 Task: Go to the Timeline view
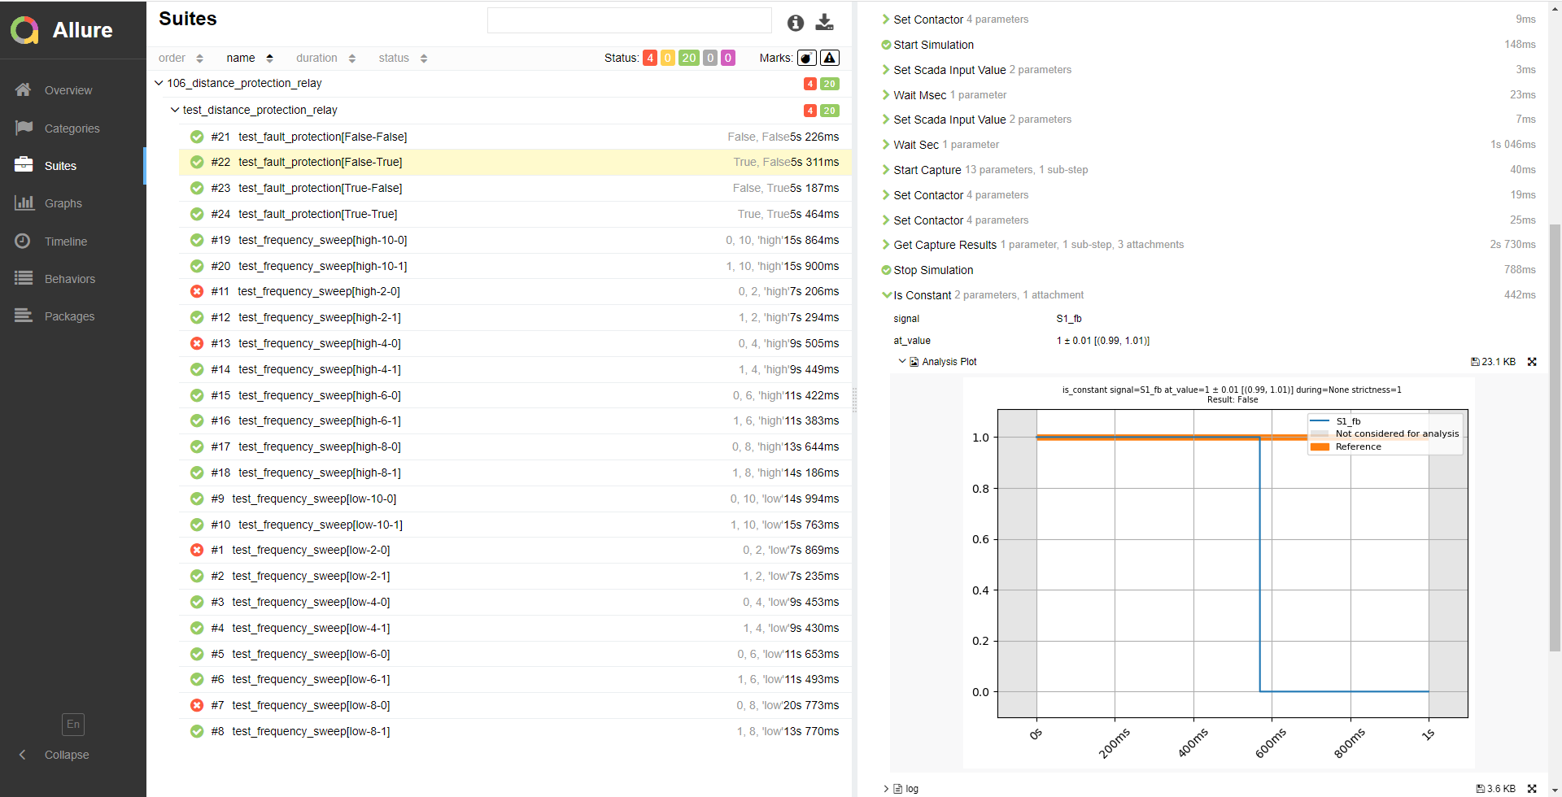[65, 242]
